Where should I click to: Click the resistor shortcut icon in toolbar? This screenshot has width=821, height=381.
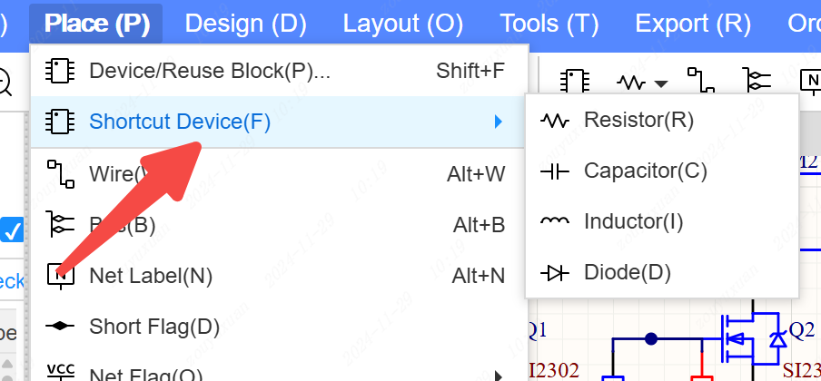630,82
